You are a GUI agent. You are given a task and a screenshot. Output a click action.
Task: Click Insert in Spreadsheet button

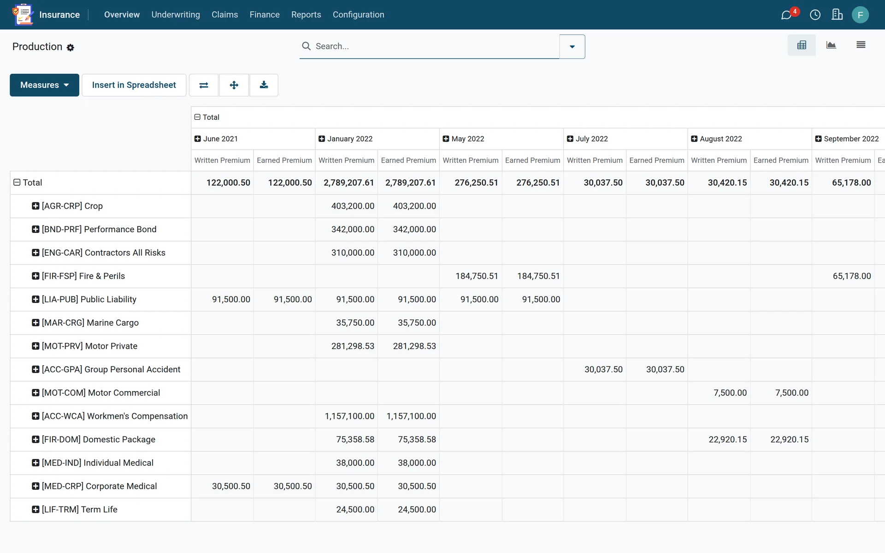pyautogui.click(x=134, y=85)
